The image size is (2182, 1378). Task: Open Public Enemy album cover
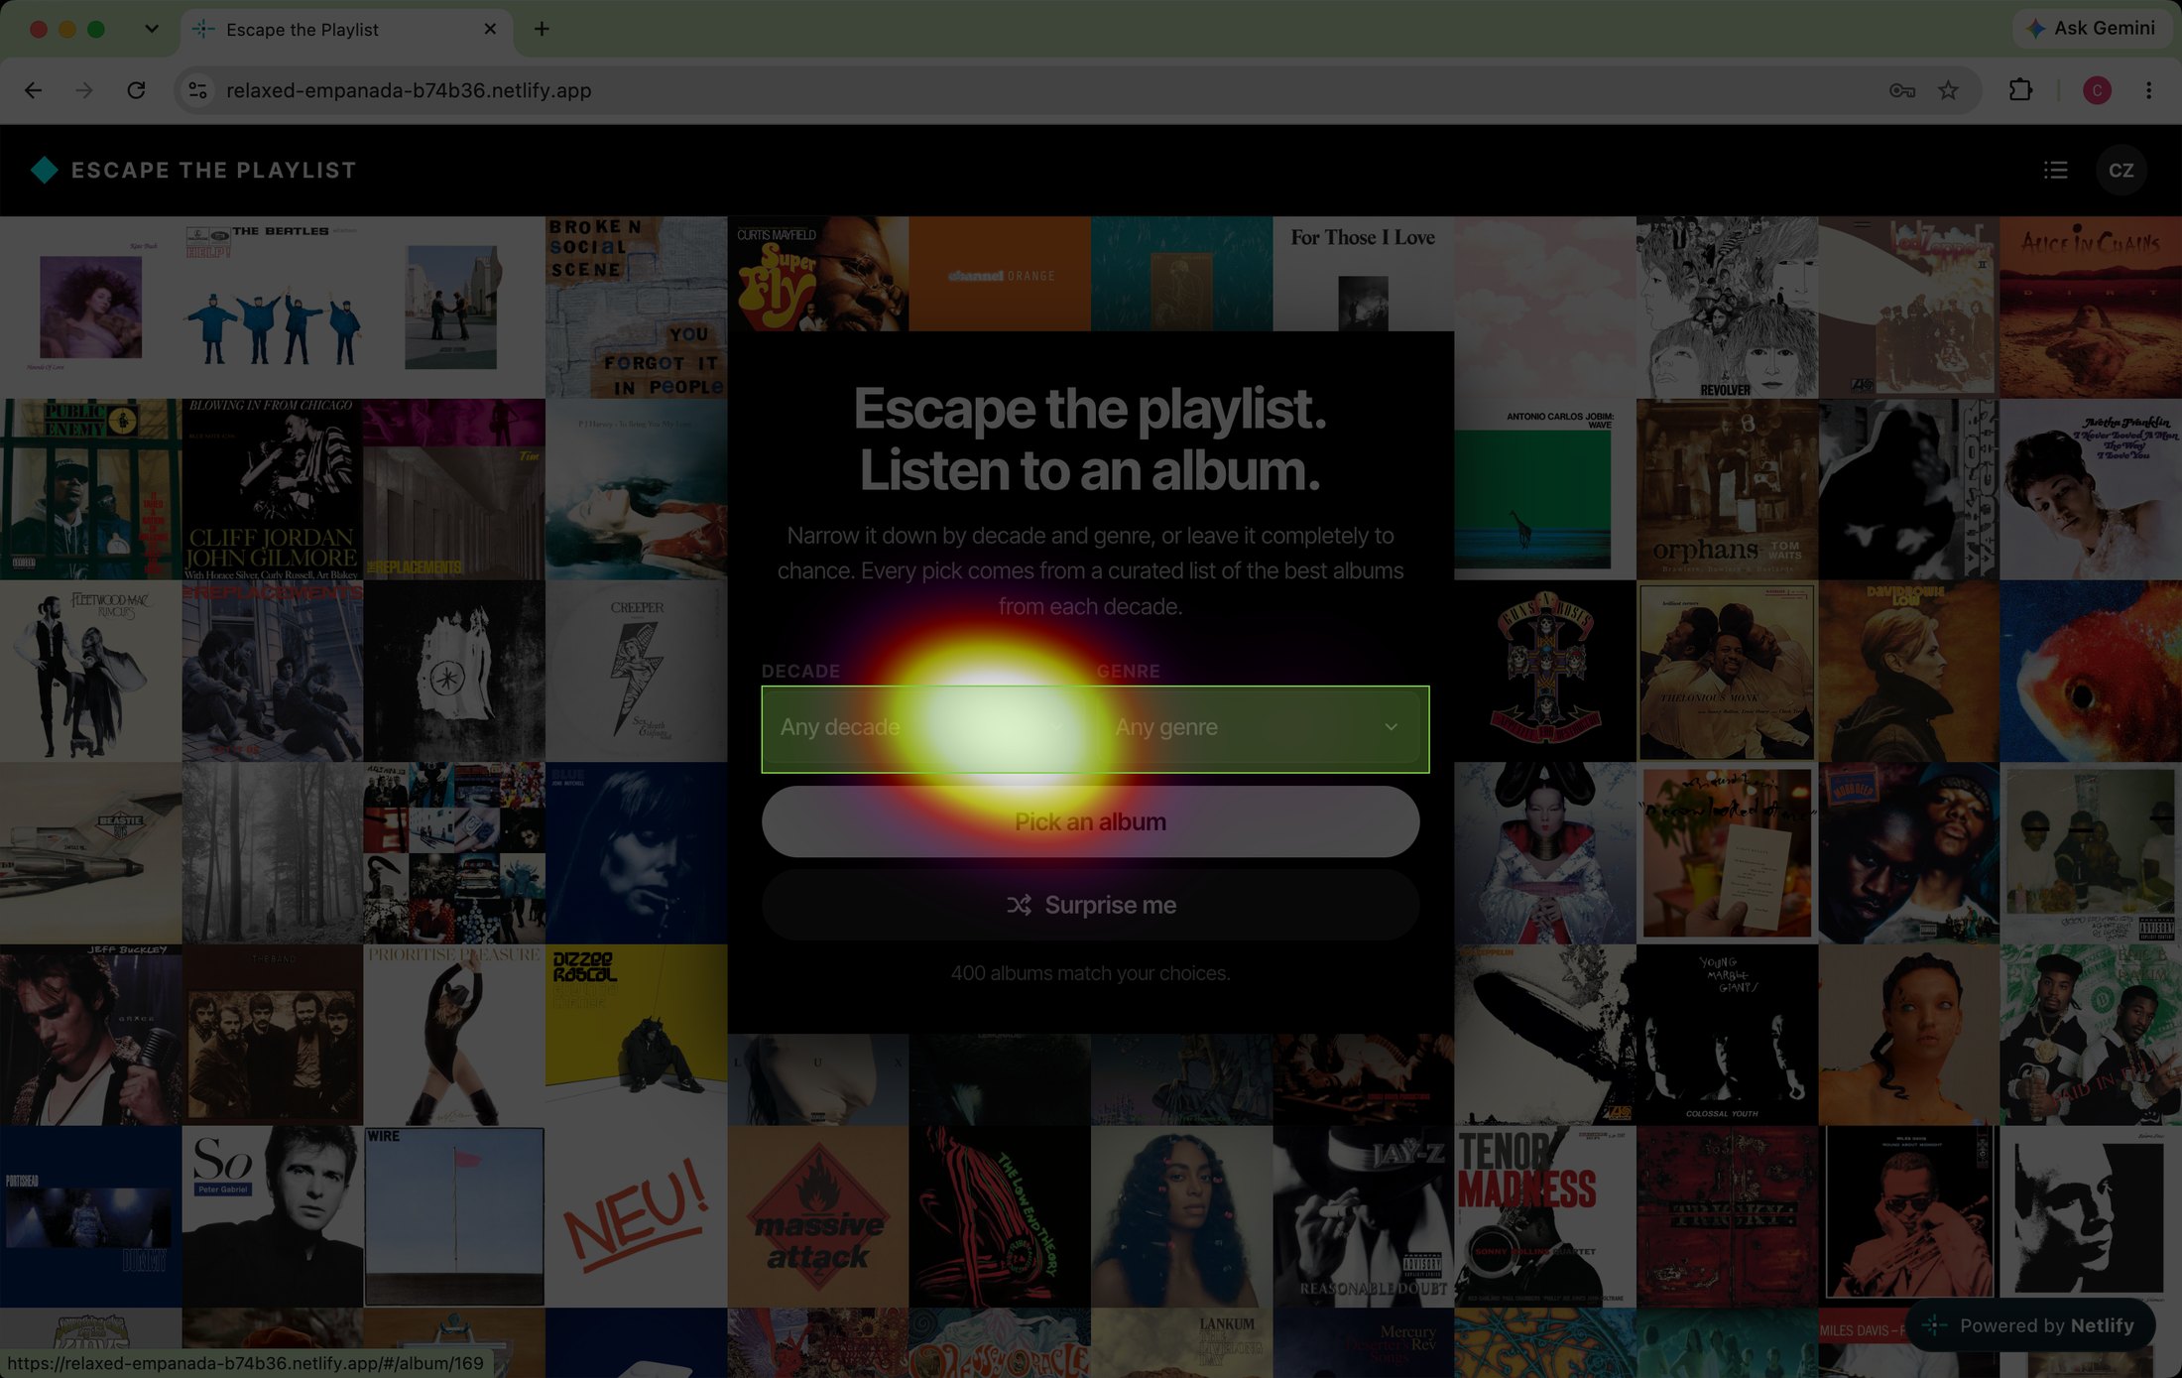[90, 489]
